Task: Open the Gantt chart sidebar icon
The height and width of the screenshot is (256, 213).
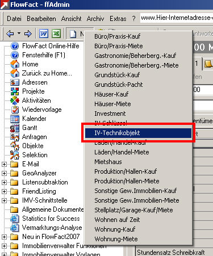Action: (15, 128)
